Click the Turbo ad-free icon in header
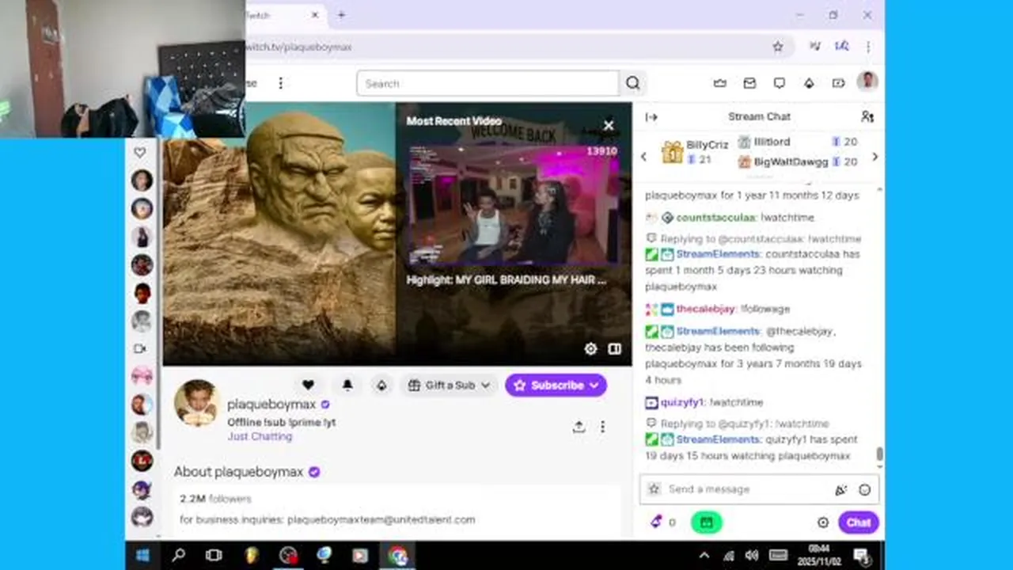The height and width of the screenshot is (570, 1013). (838, 83)
